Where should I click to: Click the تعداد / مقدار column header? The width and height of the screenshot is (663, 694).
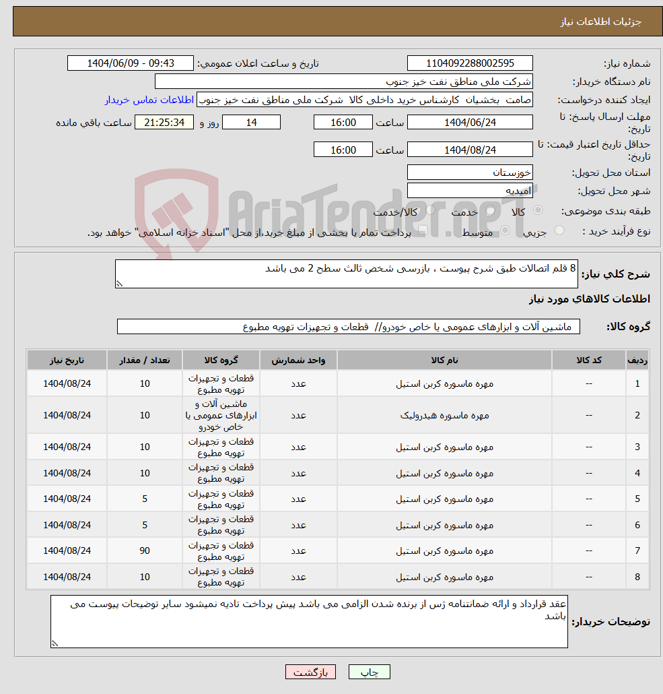point(145,360)
